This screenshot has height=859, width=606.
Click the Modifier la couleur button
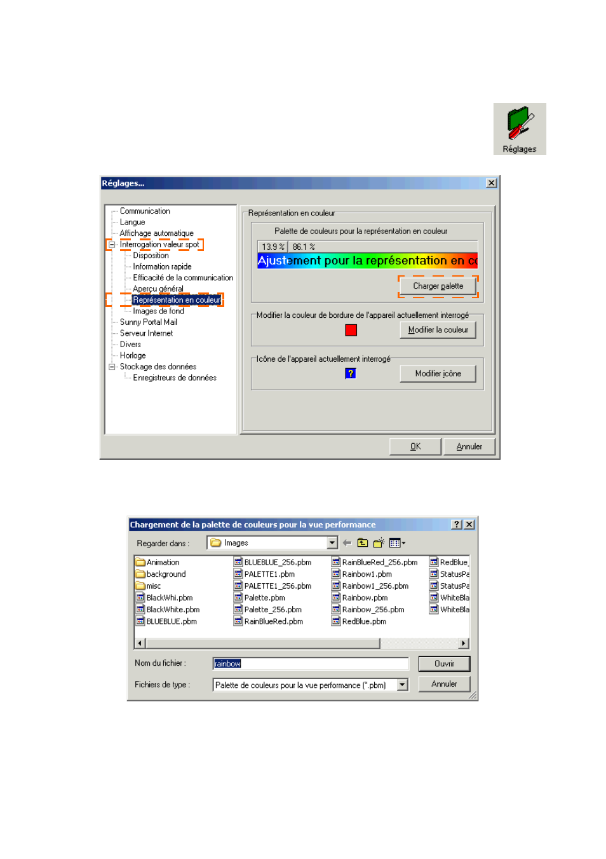point(438,330)
